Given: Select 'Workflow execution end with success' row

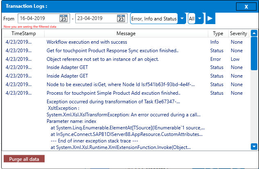Looking at the screenshot, I should point(126,42).
